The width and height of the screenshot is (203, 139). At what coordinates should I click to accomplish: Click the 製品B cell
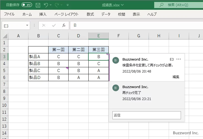(x=38, y=64)
